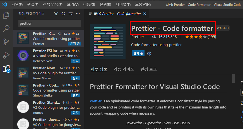Click the star rating (299) link

pyautogui.click(x=200, y=37)
